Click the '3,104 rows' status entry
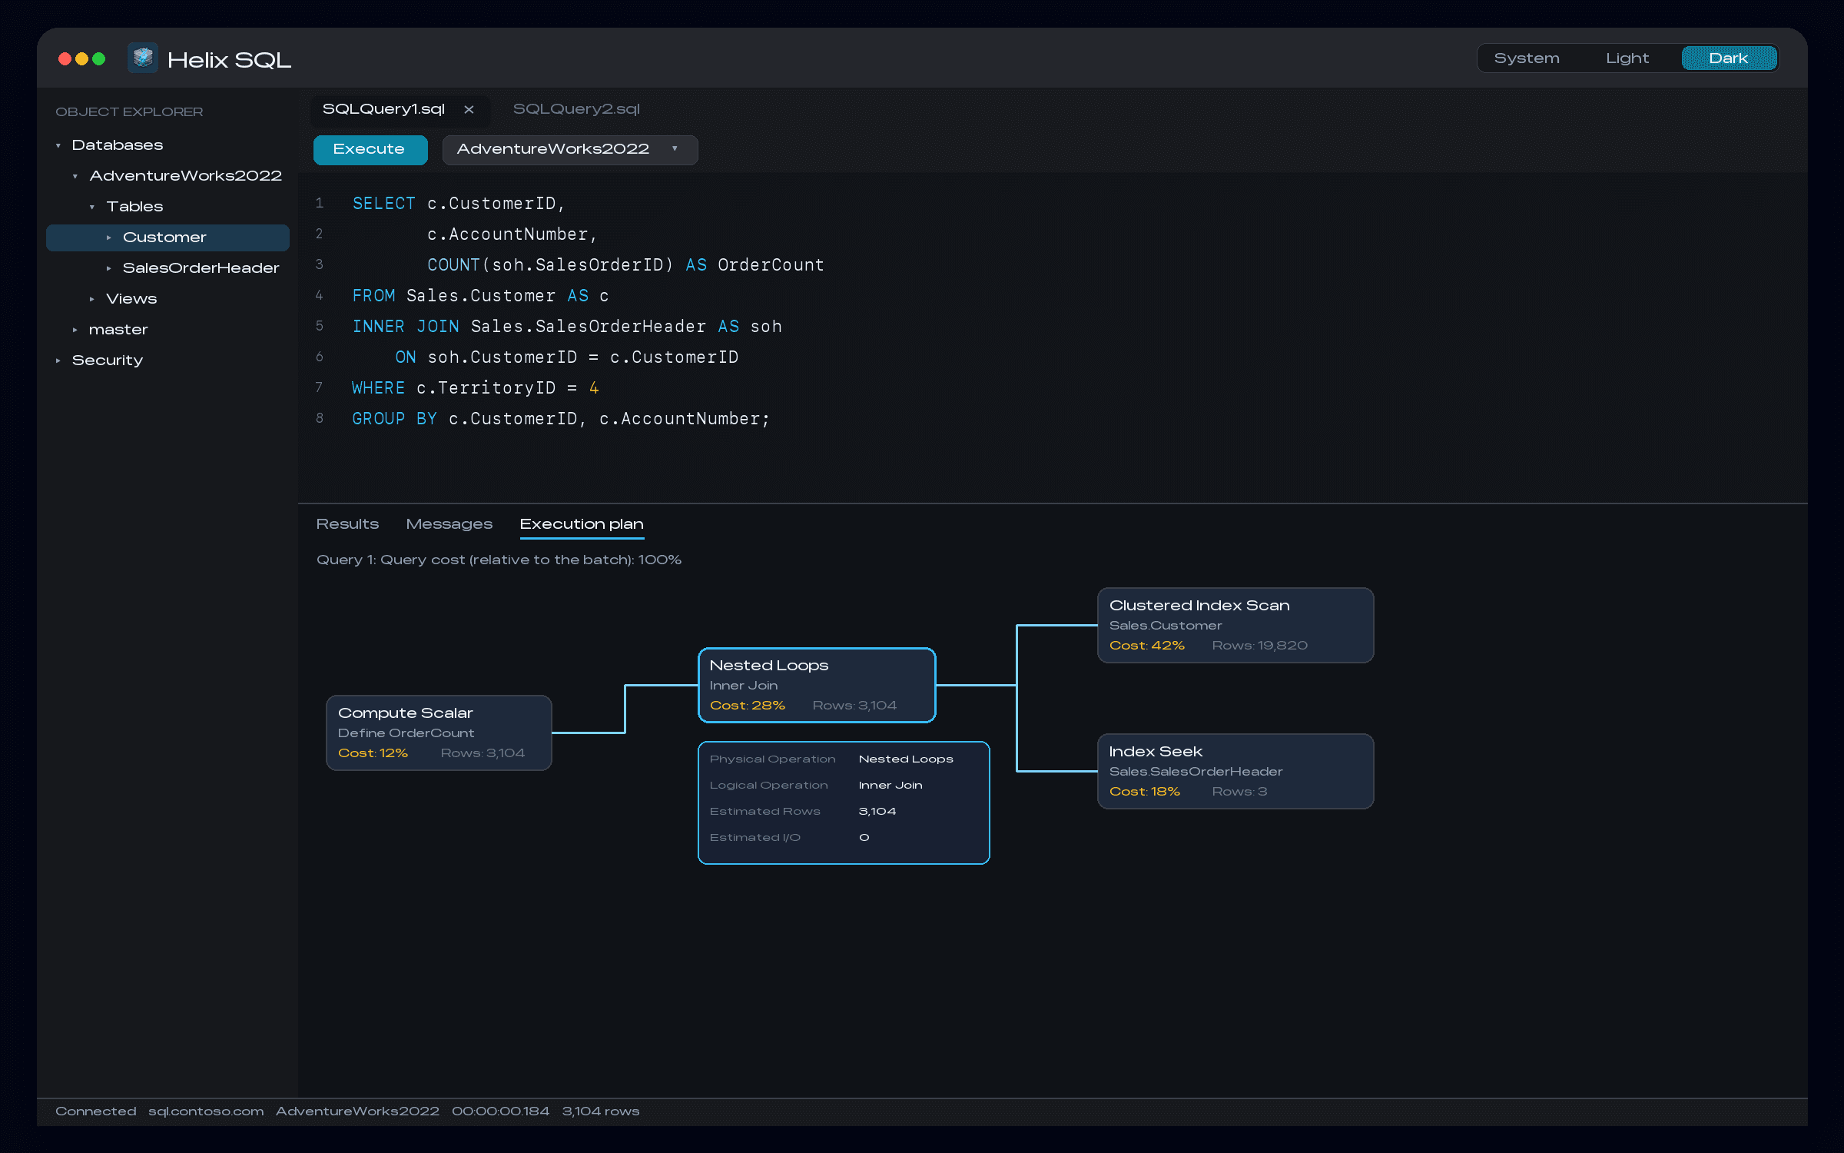The image size is (1844, 1153). coord(601,1111)
